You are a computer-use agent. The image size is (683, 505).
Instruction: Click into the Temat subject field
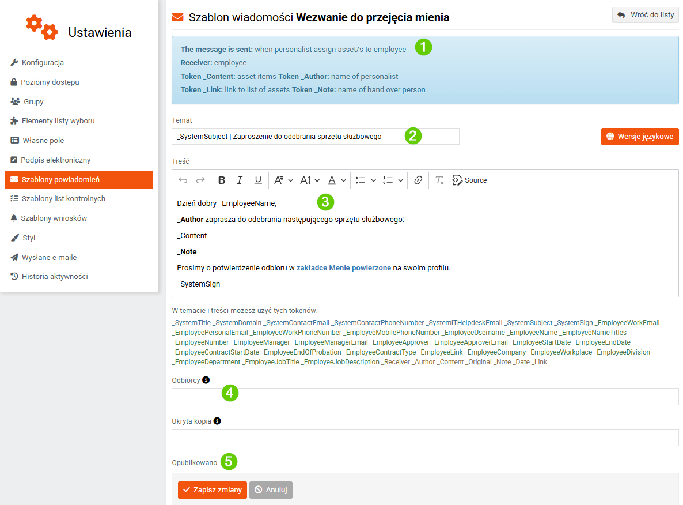[316, 137]
